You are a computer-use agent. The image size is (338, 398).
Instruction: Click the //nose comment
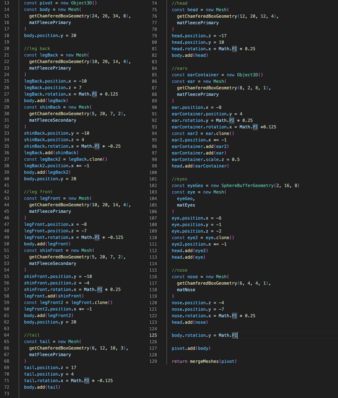180,270
